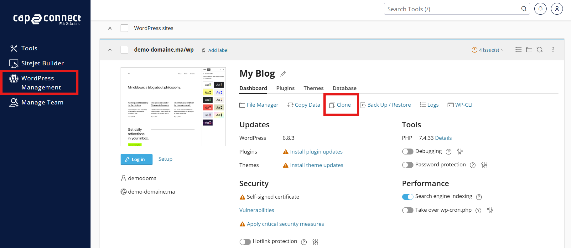571x248 pixels.
Task: Enable the Debugging toggle
Action: (x=407, y=152)
